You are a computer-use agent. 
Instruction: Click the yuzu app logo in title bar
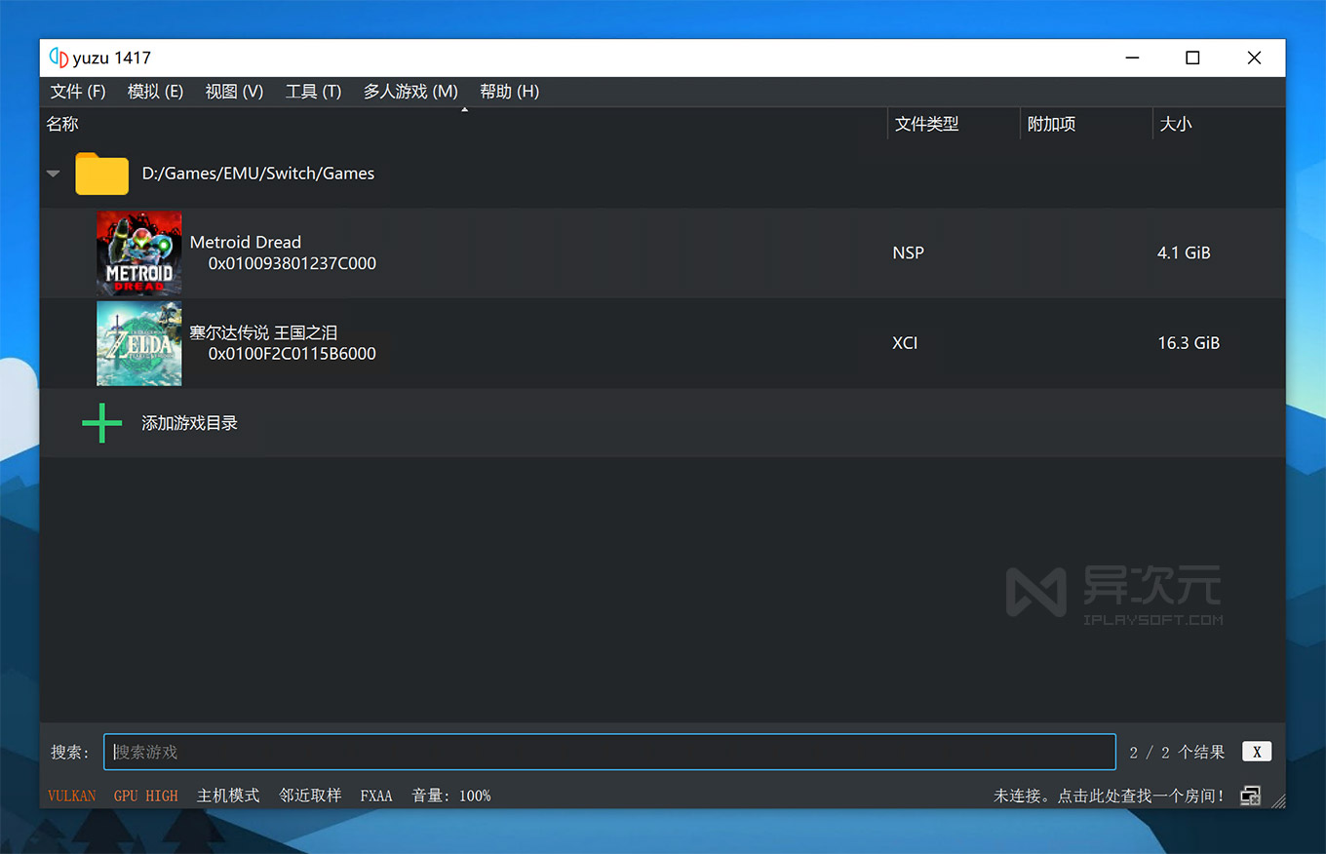(58, 58)
